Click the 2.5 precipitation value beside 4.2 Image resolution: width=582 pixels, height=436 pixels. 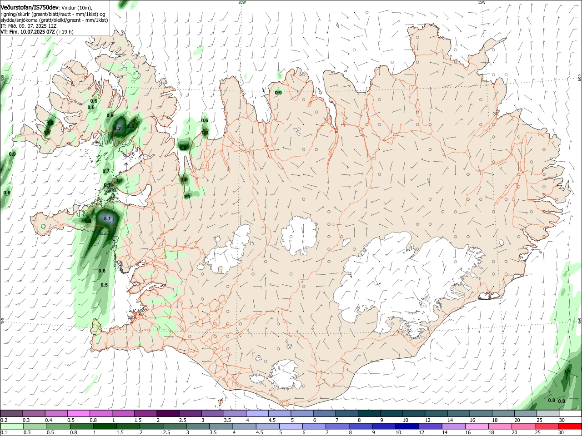pos(130,126)
